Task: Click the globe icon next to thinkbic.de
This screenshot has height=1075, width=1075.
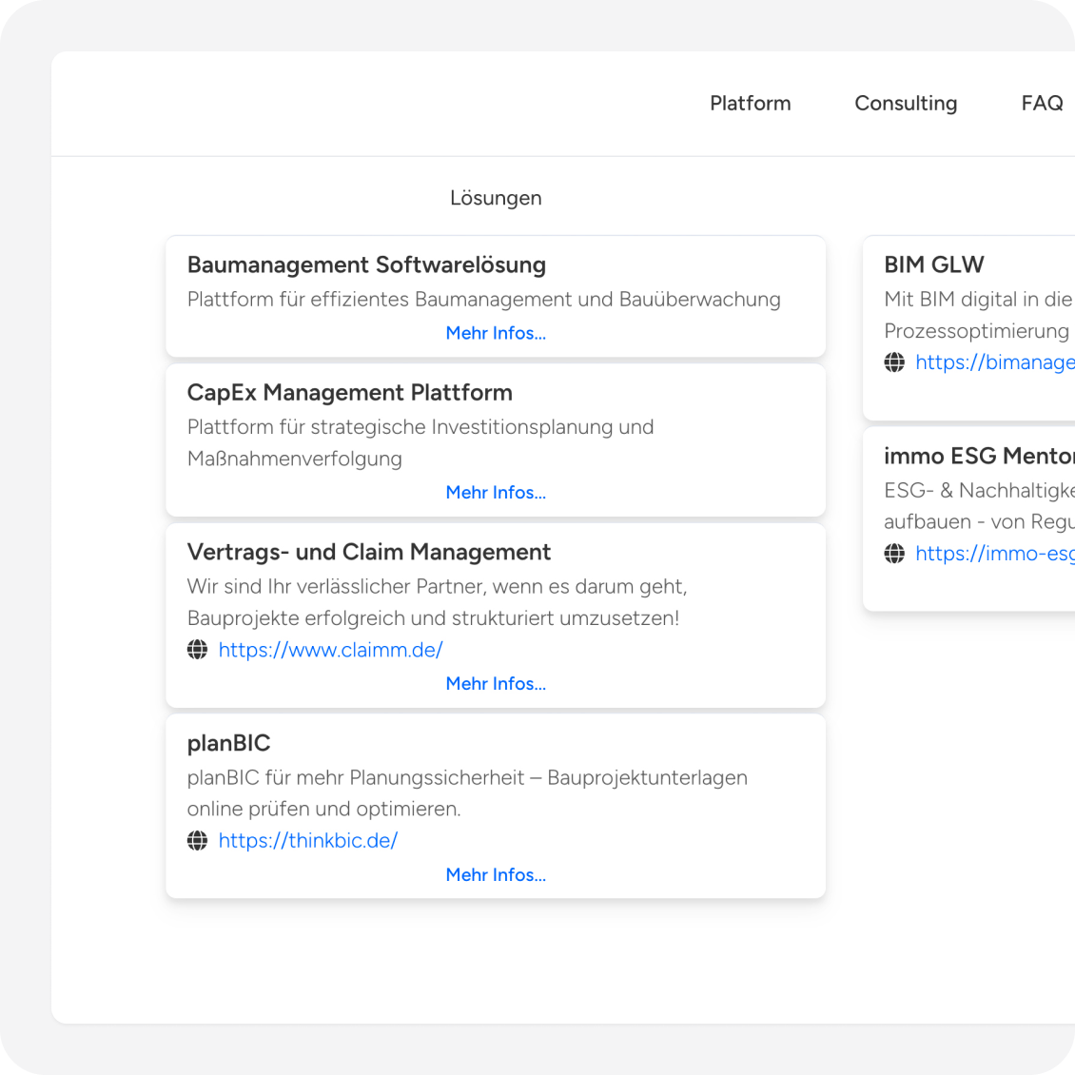Action: [x=197, y=841]
